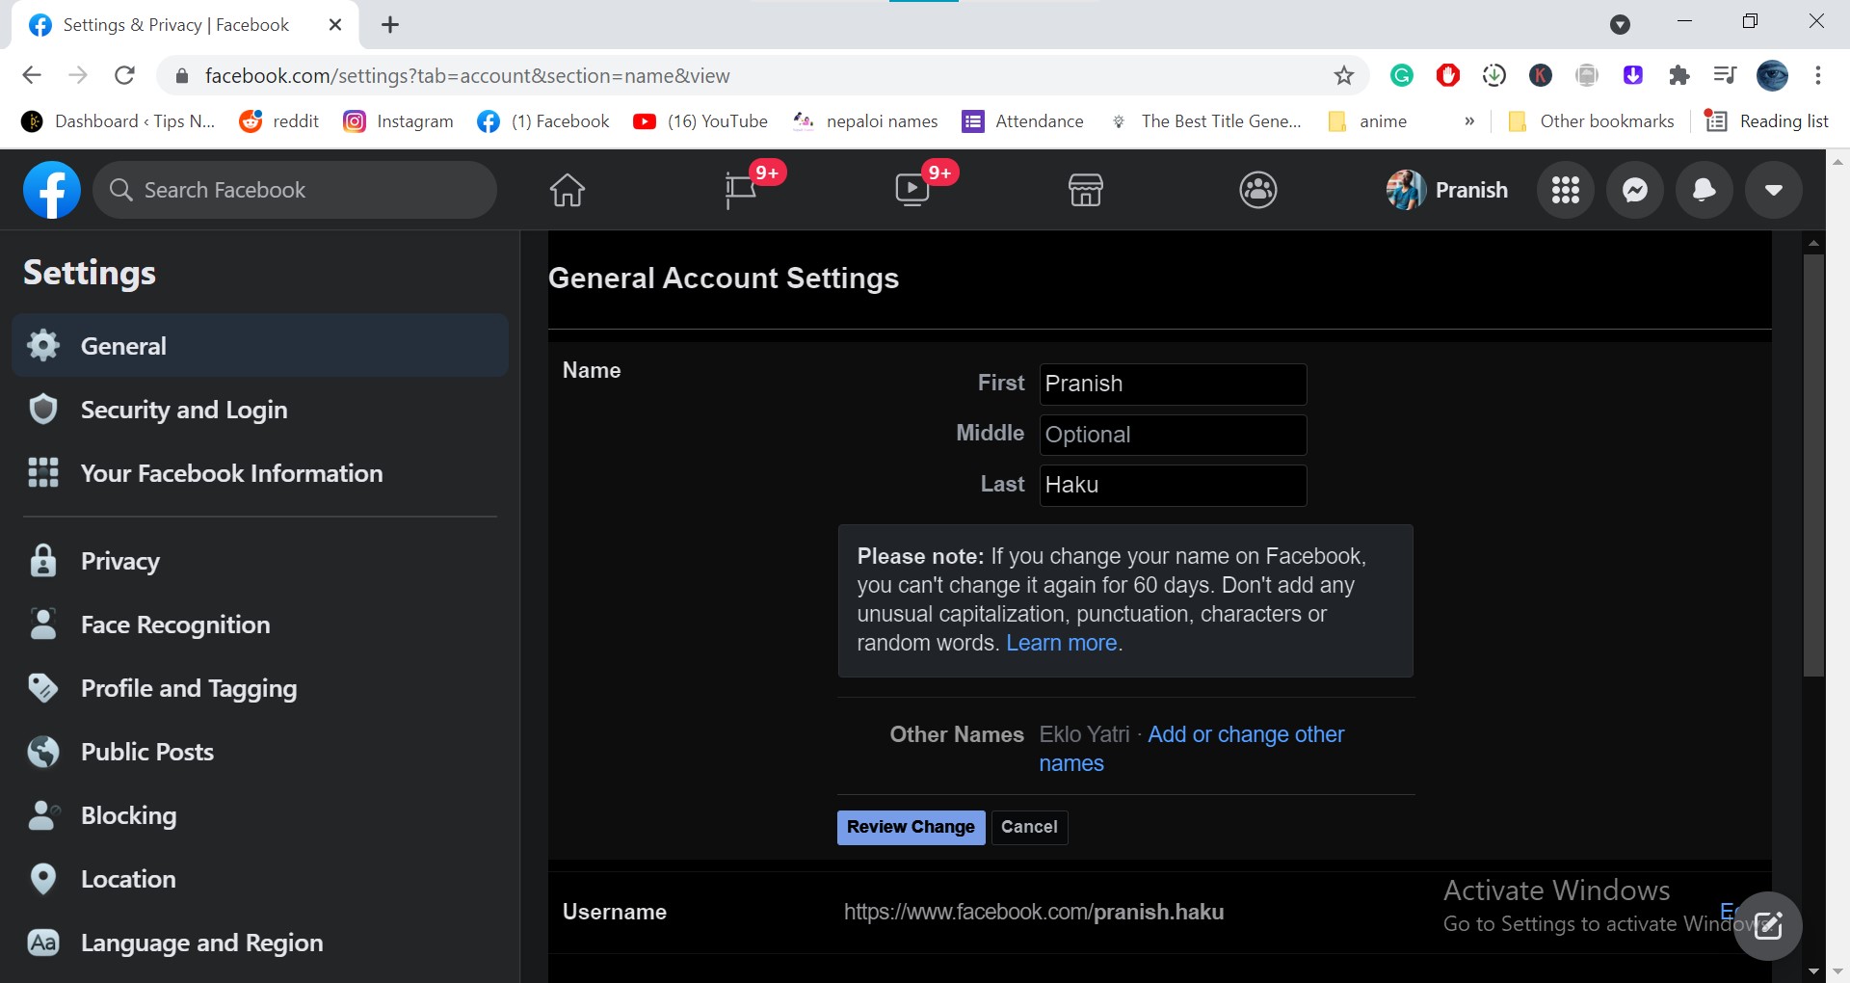Open the anime bookmarks folder
Screen dimensions: 1850x983
tap(1367, 121)
